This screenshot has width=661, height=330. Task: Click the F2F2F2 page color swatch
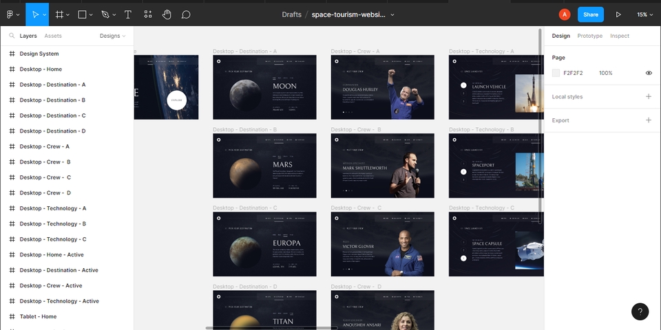click(556, 73)
